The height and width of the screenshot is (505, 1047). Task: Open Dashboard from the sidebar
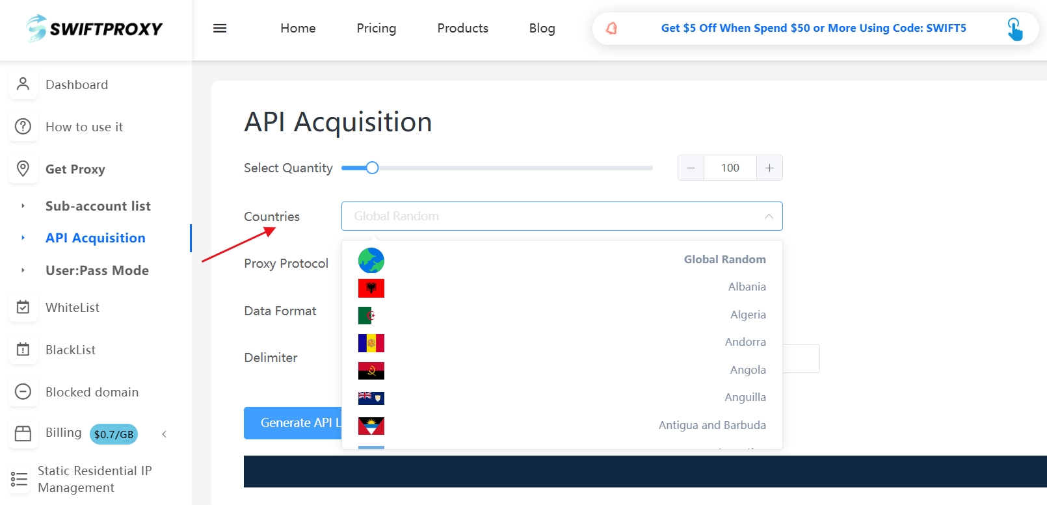pyautogui.click(x=76, y=84)
